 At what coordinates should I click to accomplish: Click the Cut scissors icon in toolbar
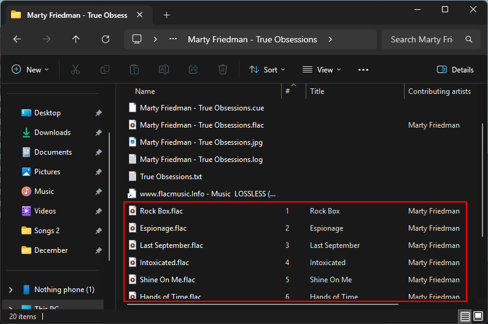coord(76,70)
